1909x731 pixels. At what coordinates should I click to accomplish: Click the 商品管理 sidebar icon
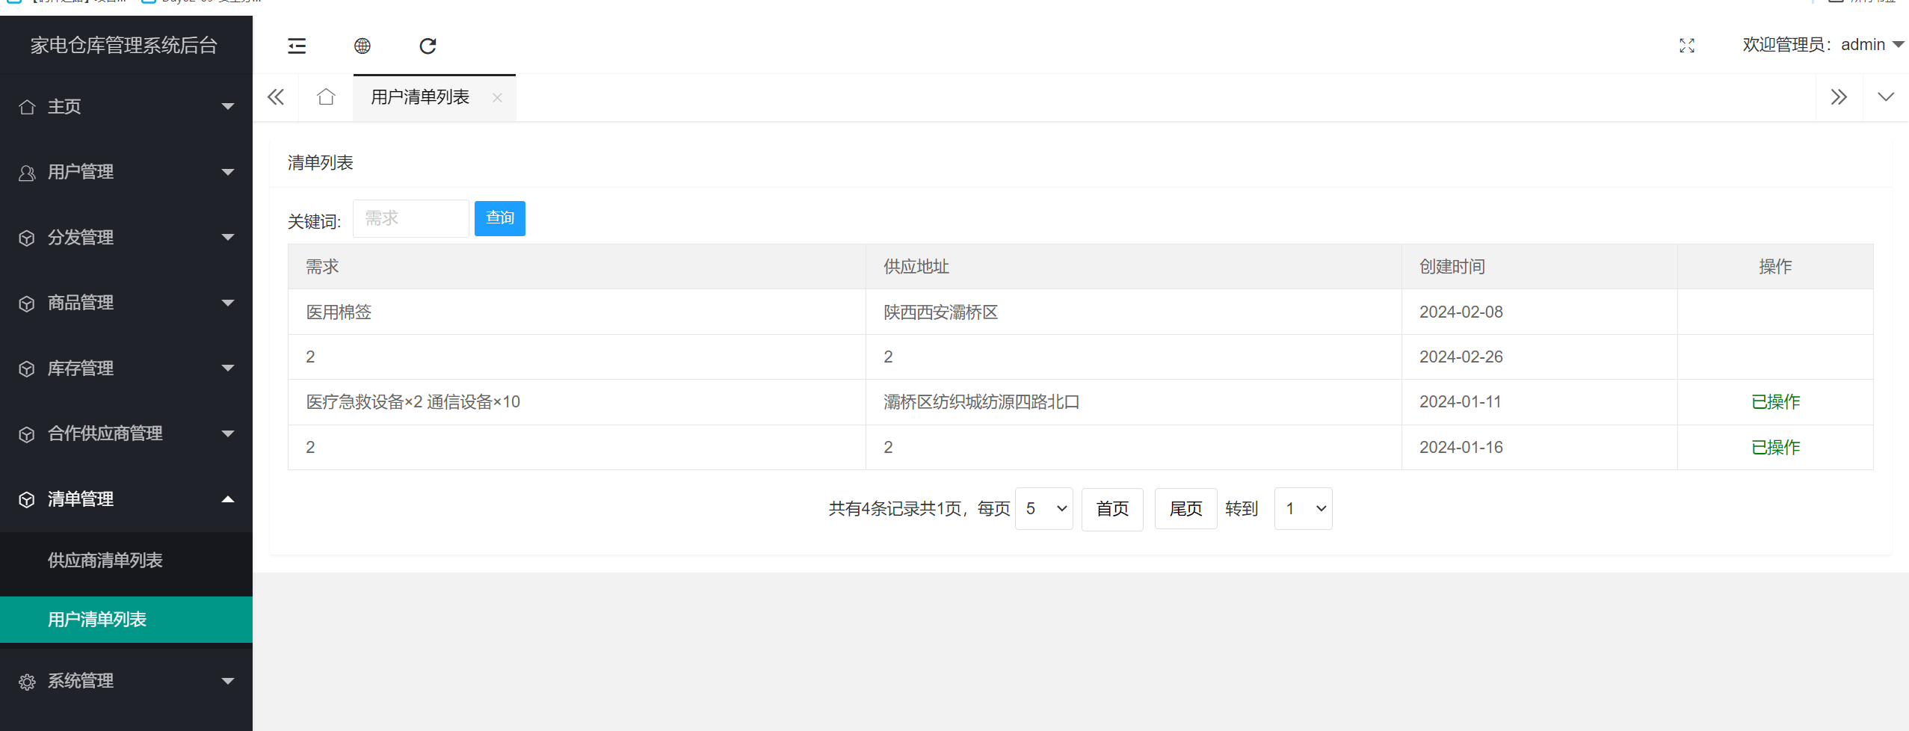pyautogui.click(x=27, y=303)
